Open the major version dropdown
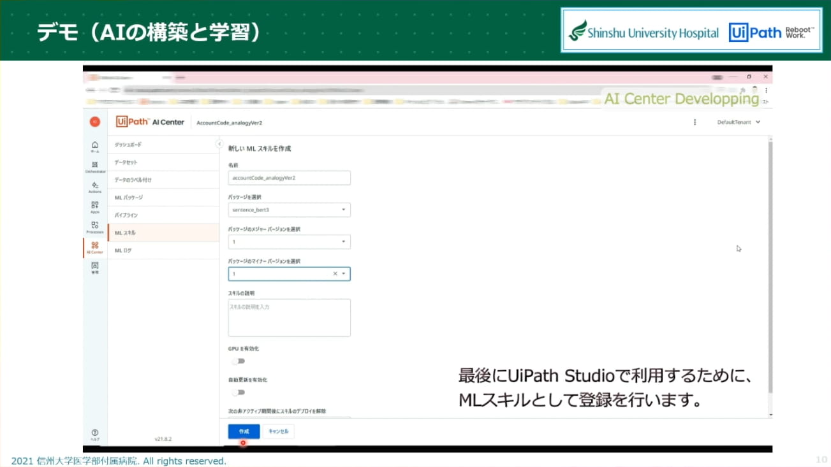 pos(289,242)
